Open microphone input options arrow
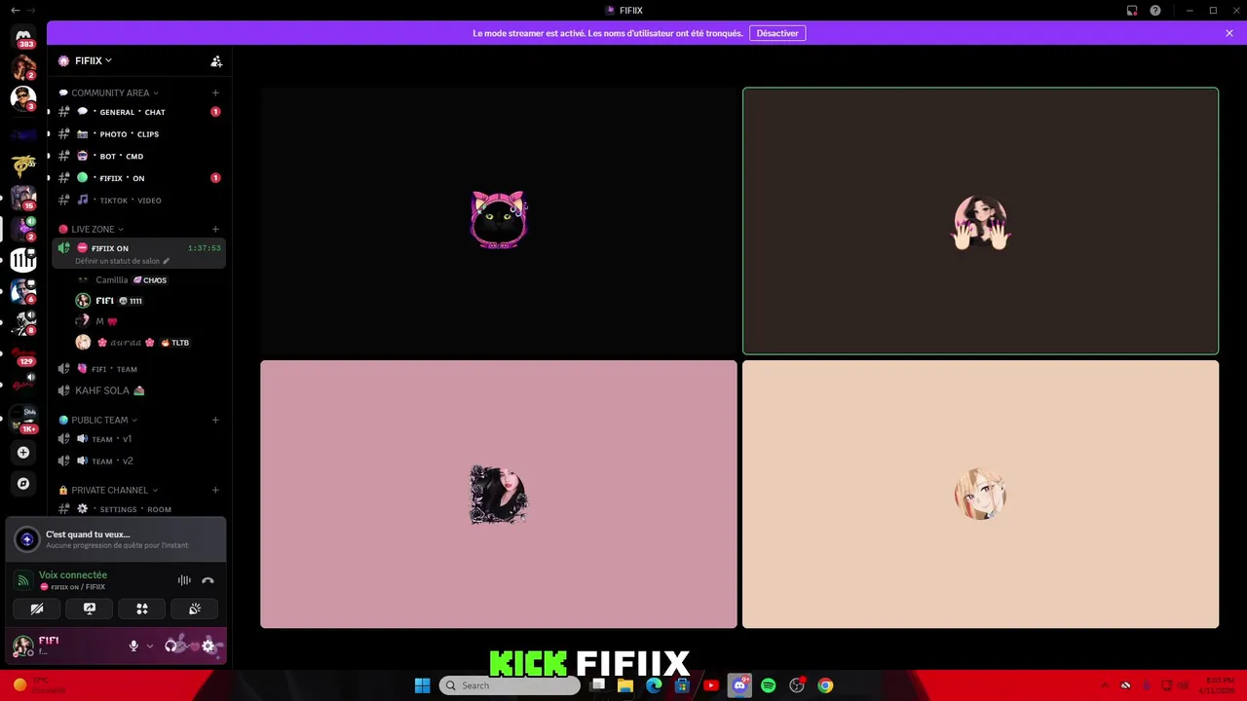The image size is (1247, 701). [x=149, y=646]
